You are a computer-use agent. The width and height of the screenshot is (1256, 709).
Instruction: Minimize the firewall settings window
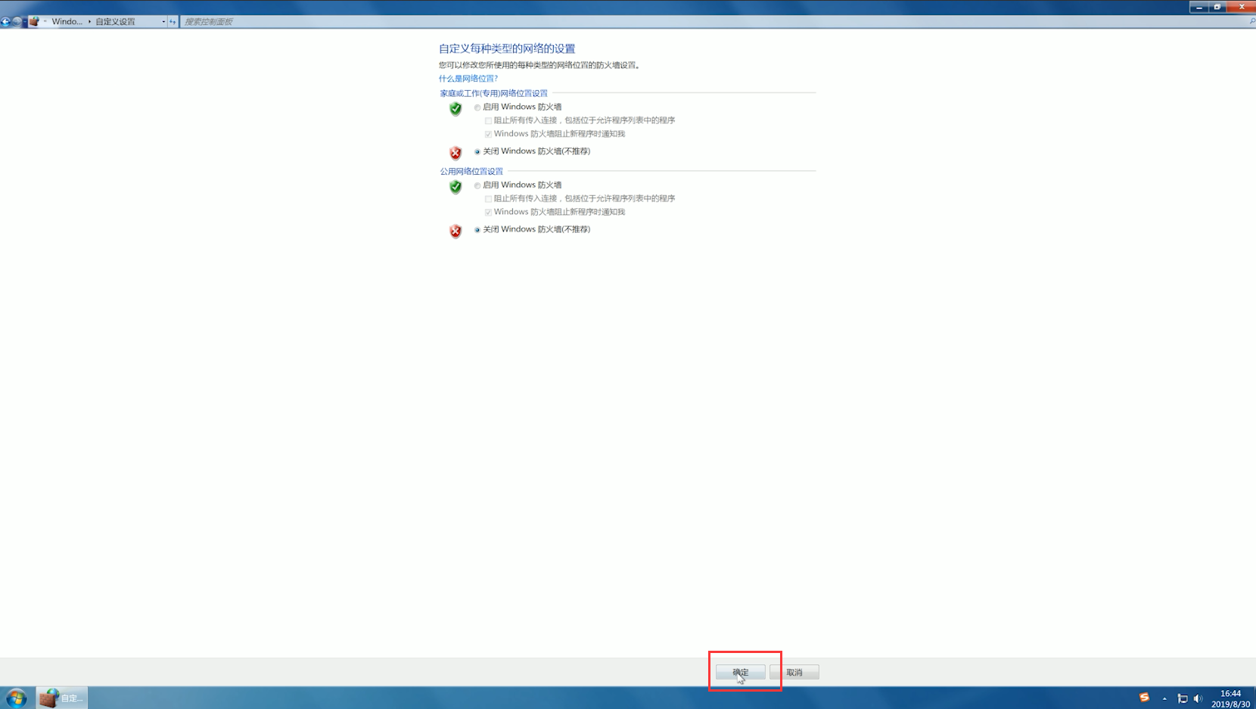pyautogui.click(x=1199, y=7)
